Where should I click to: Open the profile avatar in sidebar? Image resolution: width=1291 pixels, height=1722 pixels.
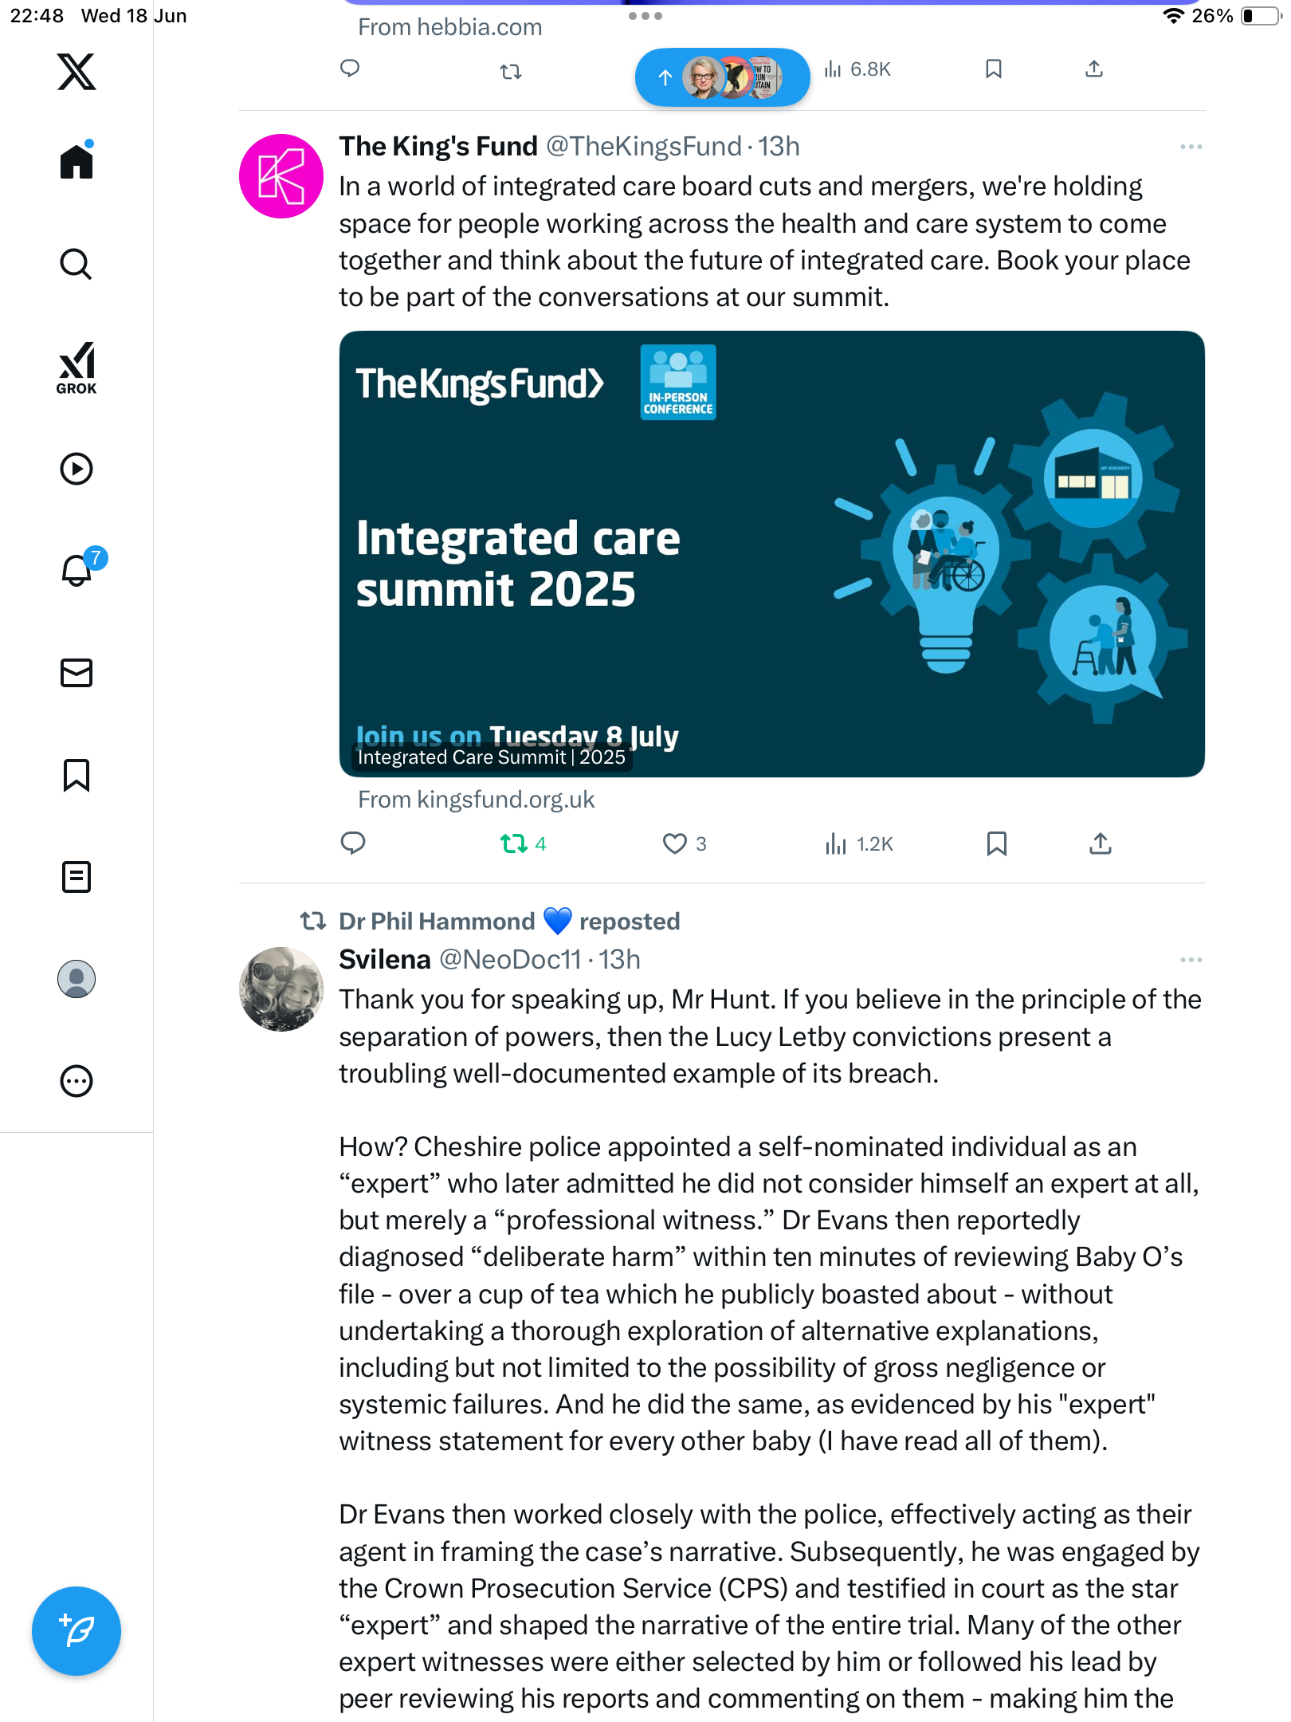(x=77, y=979)
